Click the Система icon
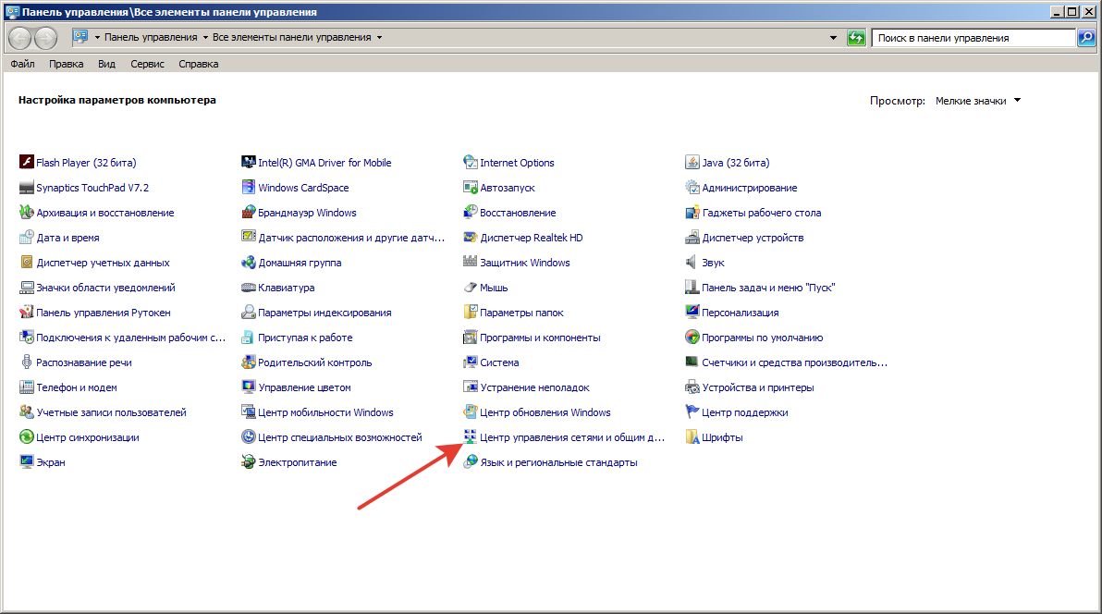Image resolution: width=1102 pixels, height=614 pixels. coord(471,362)
